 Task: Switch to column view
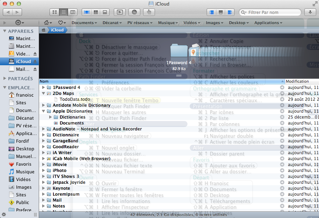pyautogui.click(x=73, y=13)
